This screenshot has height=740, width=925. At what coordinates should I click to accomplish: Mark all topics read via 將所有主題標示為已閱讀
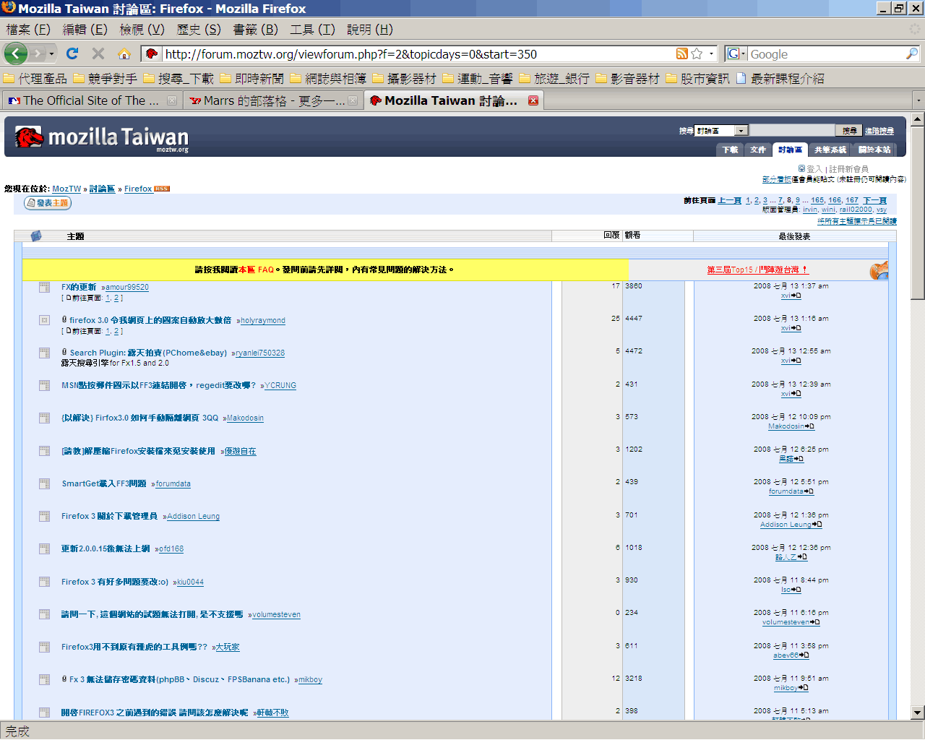coord(857,221)
